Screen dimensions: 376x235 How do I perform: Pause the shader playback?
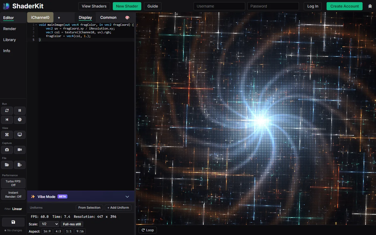(x=20, y=110)
